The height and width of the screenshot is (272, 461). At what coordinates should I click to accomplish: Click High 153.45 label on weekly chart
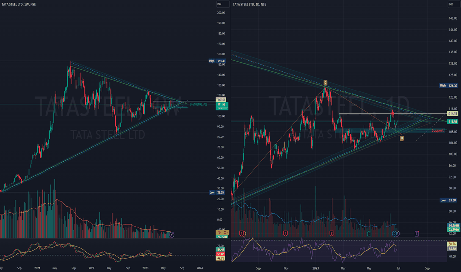coord(217,61)
